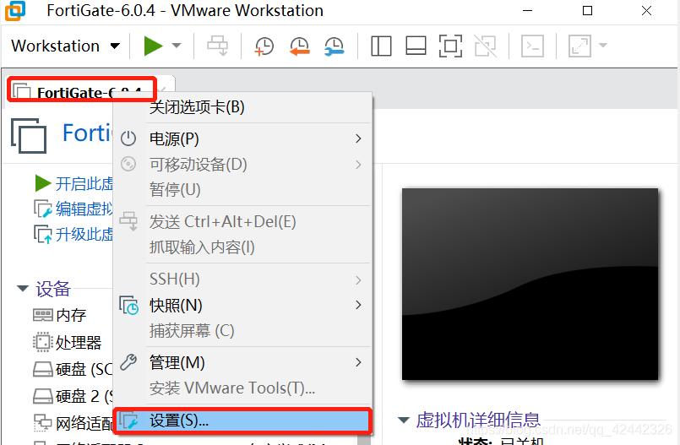Choose 设置(S)... in context menu
The height and width of the screenshot is (445, 680).
pyautogui.click(x=242, y=421)
